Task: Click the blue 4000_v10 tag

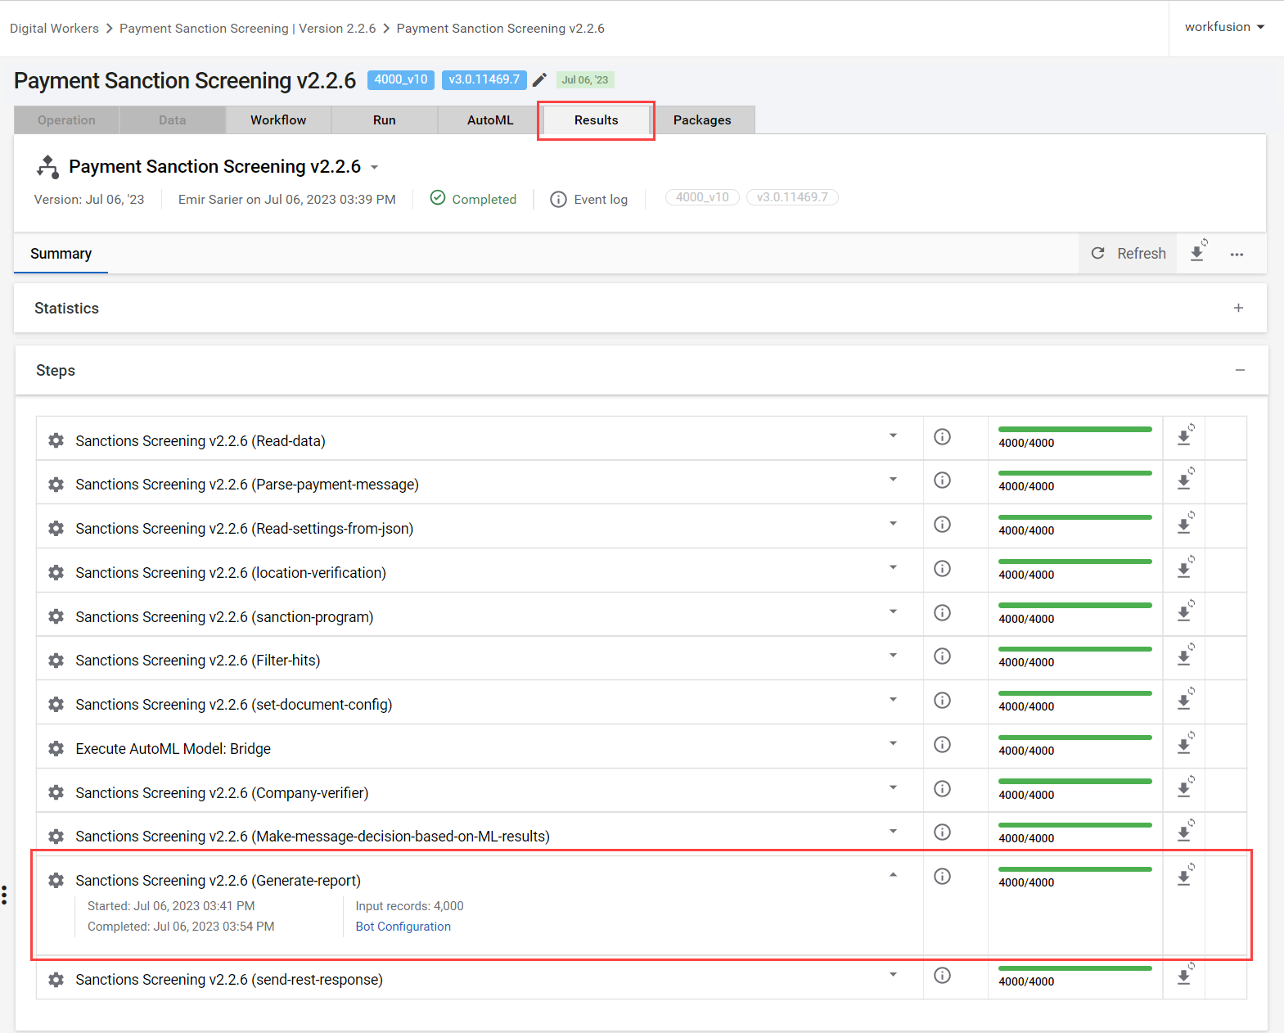Action: click(x=401, y=79)
